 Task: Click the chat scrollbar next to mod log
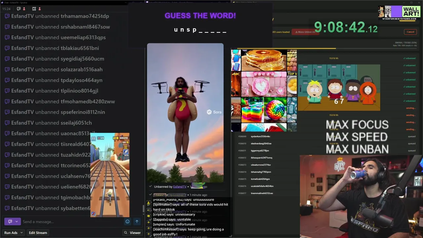[x=143, y=209]
